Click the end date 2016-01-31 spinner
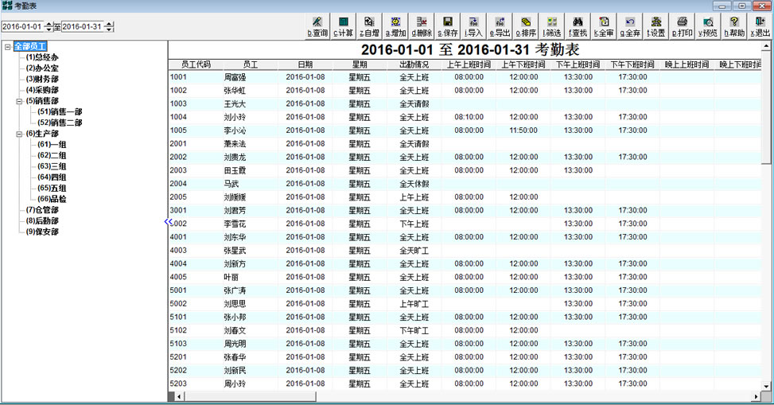 tap(110, 27)
